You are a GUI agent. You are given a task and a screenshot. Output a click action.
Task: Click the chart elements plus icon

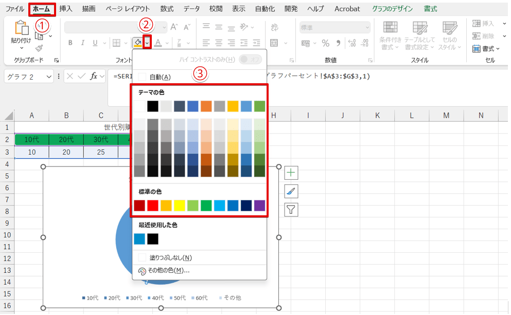tap(291, 173)
